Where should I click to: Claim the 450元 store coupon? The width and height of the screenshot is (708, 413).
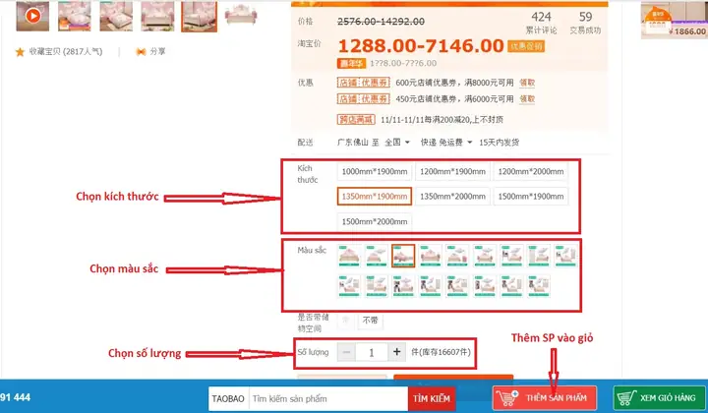[527, 99]
